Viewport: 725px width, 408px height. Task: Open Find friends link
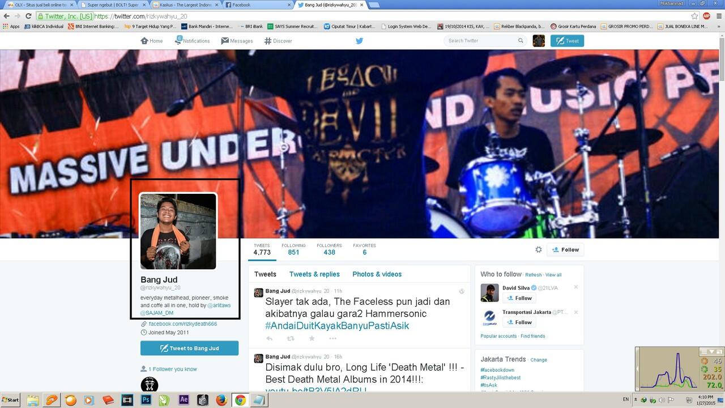533,336
